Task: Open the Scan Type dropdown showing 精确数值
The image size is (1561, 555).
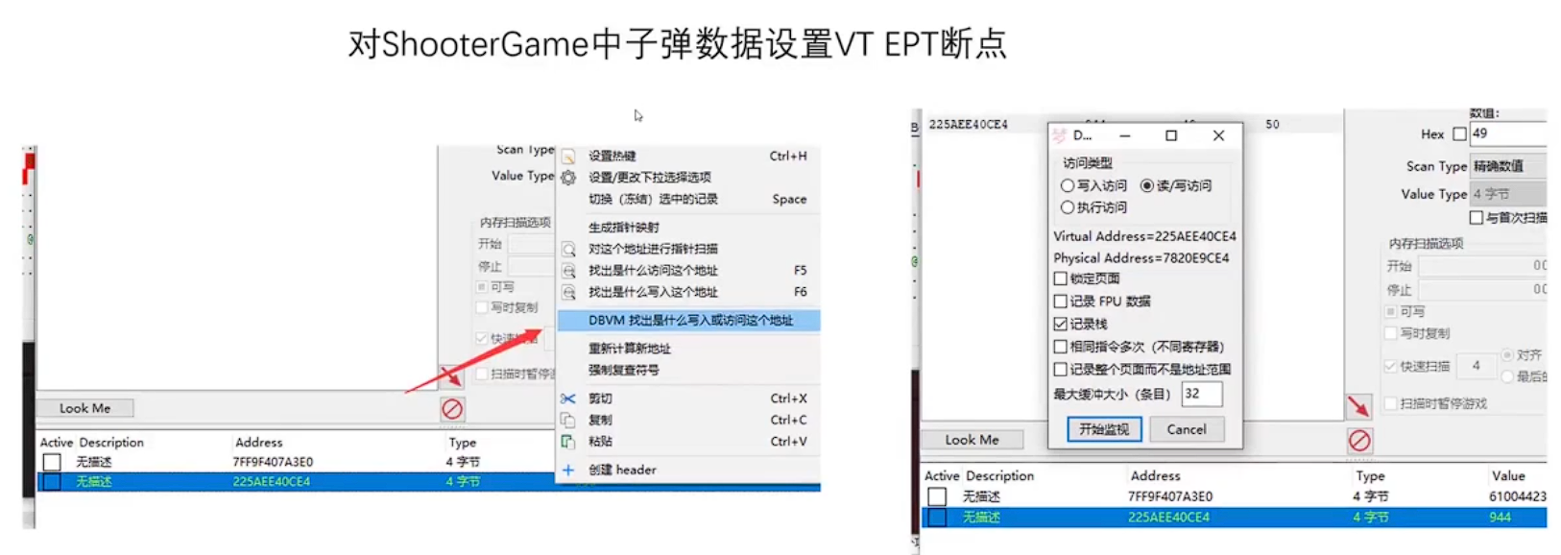Action: click(1507, 166)
